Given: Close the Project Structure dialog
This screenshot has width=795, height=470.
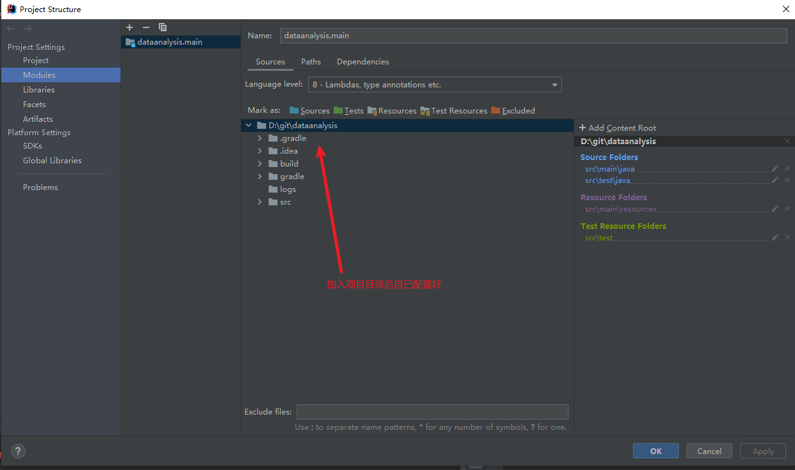Looking at the screenshot, I should (785, 9).
